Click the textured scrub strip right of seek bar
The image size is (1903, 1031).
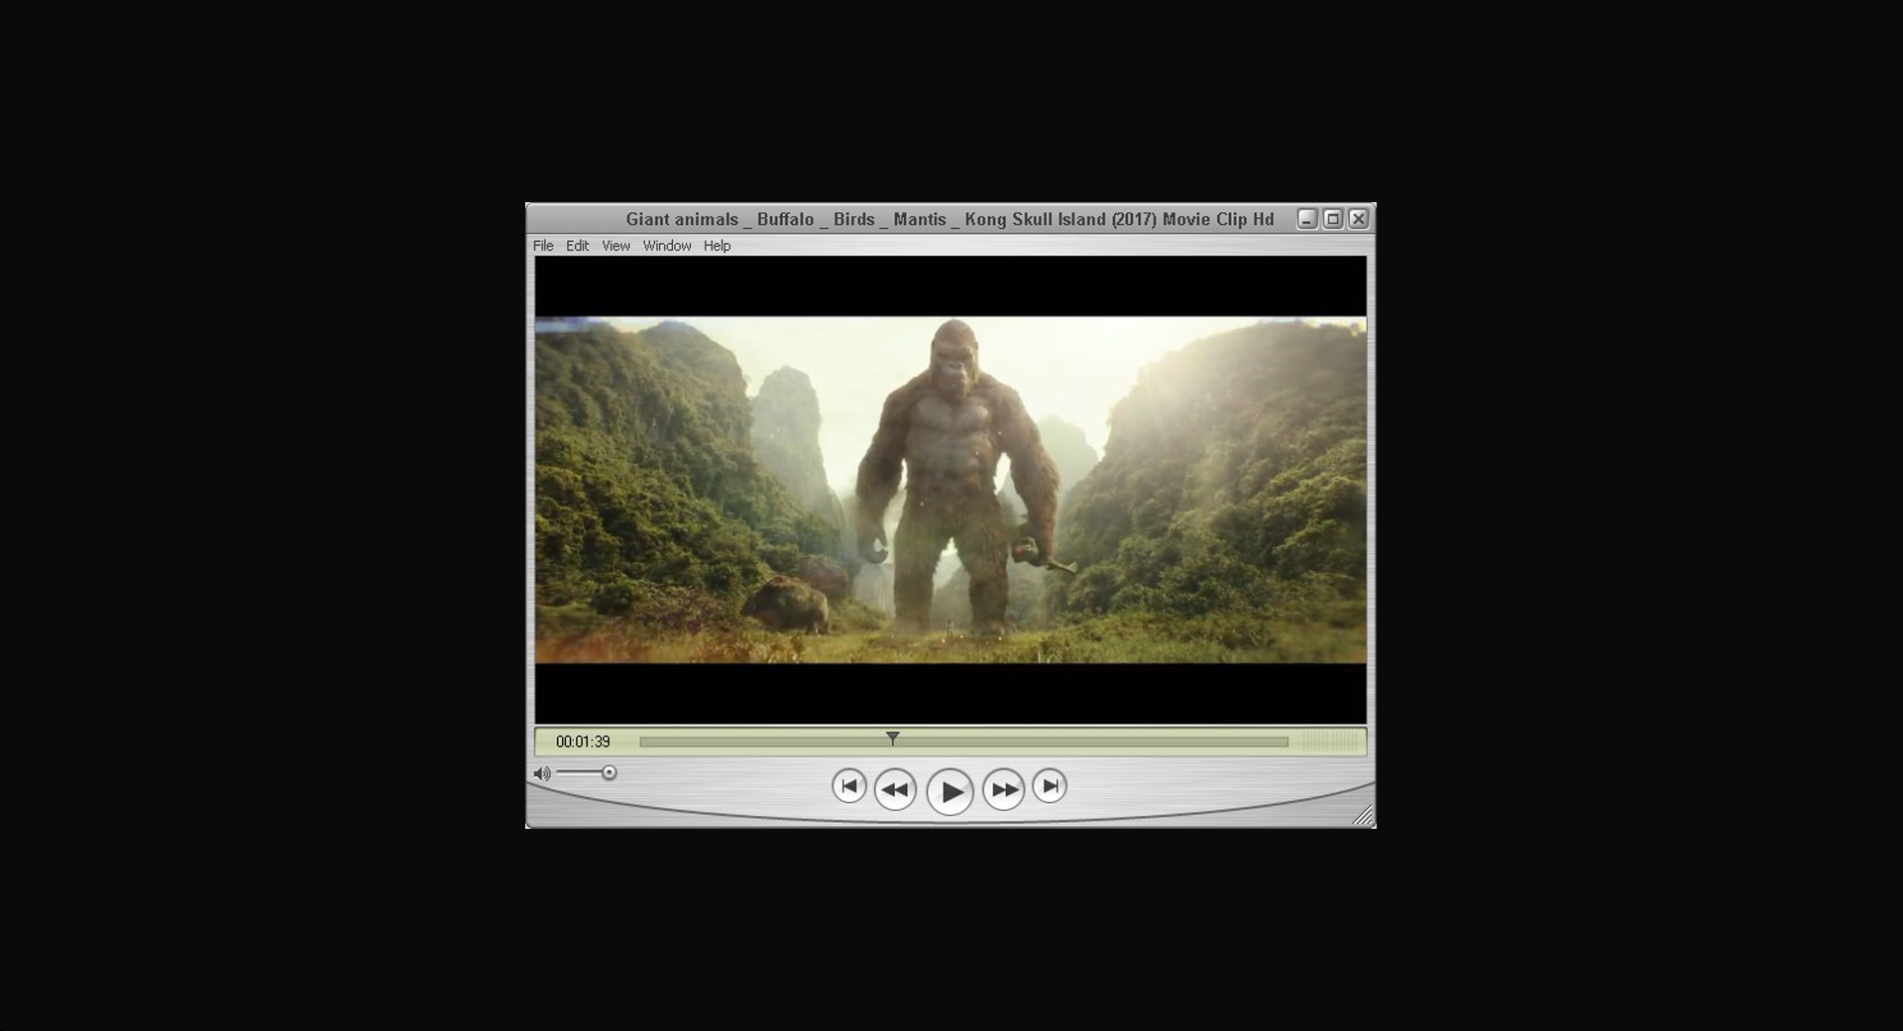[x=1326, y=741]
